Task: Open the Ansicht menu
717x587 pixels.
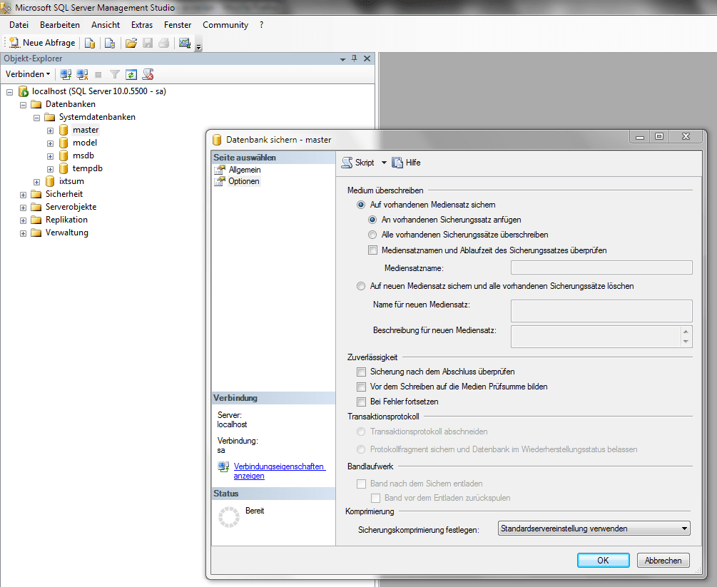Action: pyautogui.click(x=106, y=25)
